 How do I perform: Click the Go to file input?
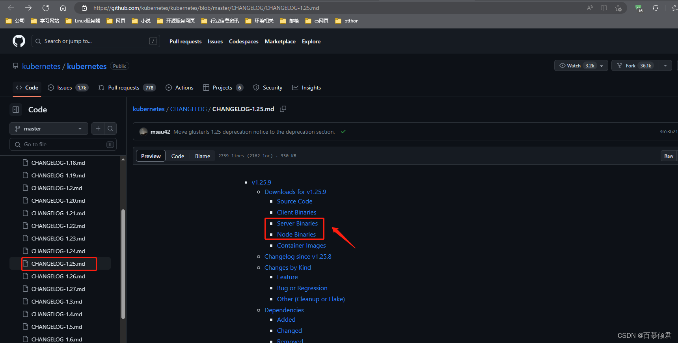pos(63,144)
